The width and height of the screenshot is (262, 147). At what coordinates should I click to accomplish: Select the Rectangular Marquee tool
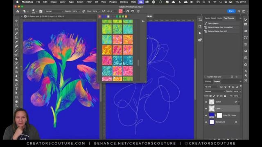click(x=16, y=25)
